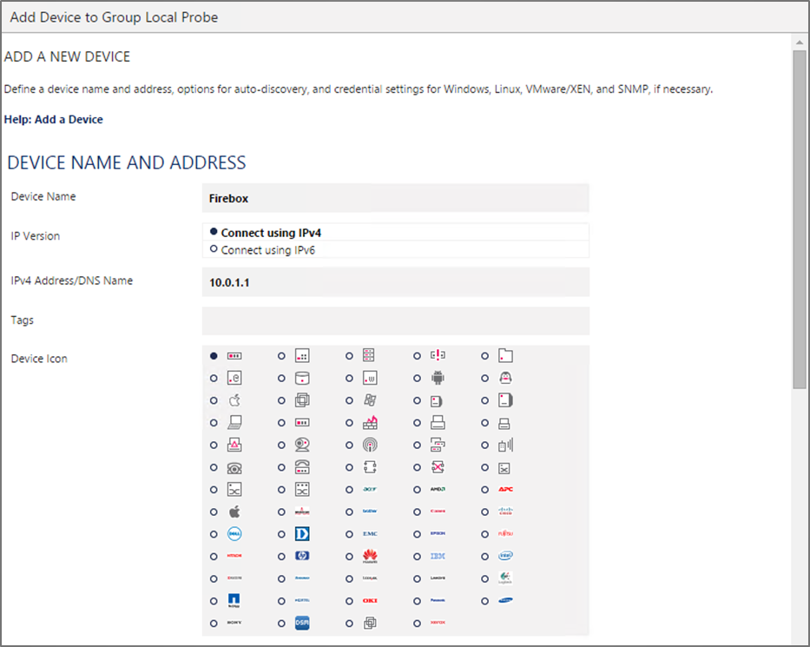Select Connect using IPv4 radio button

click(214, 232)
